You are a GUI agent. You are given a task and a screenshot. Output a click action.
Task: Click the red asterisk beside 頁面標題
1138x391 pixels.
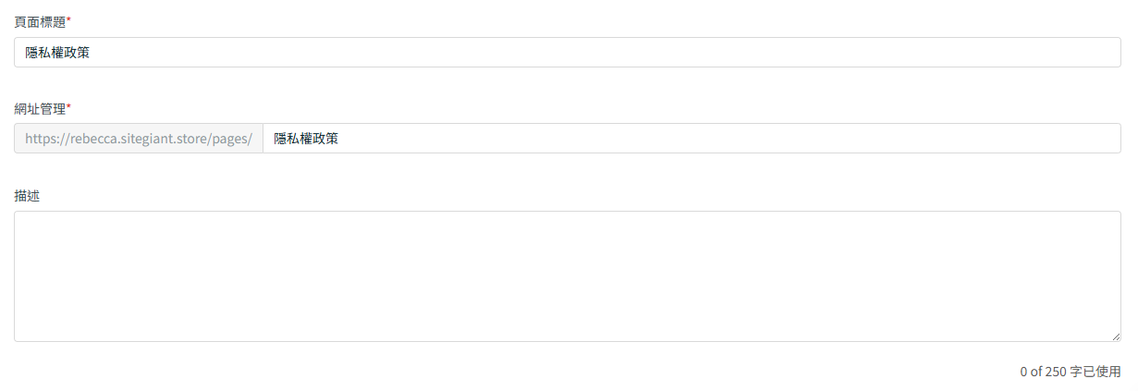(68, 20)
